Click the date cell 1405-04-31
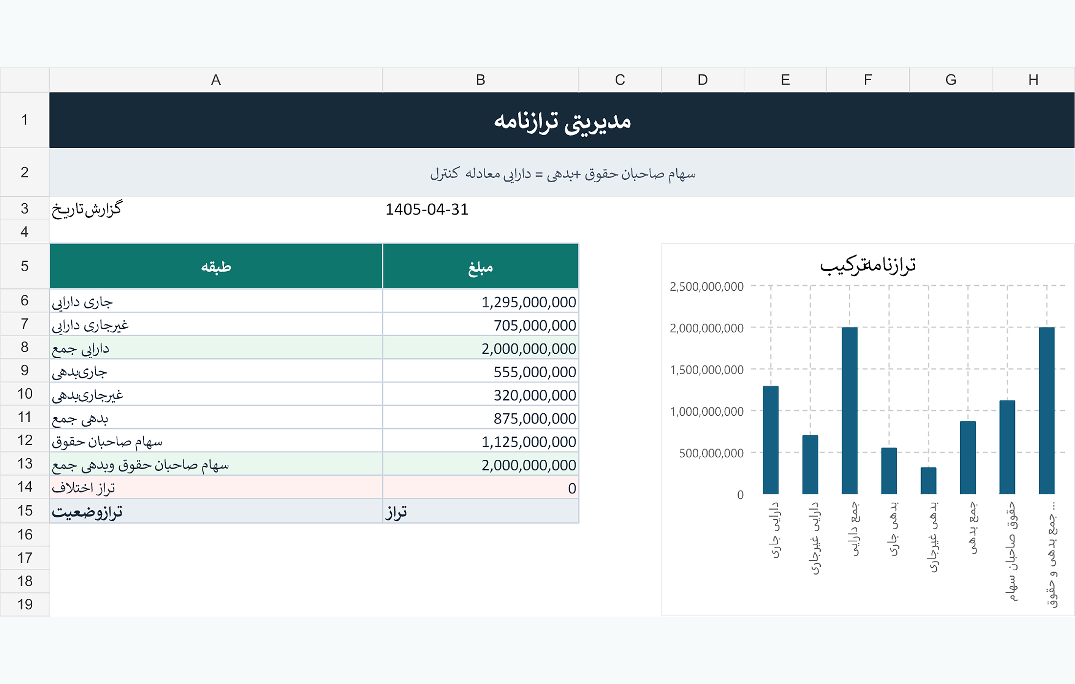Image resolution: width=1075 pixels, height=684 pixels. pyautogui.click(x=480, y=209)
